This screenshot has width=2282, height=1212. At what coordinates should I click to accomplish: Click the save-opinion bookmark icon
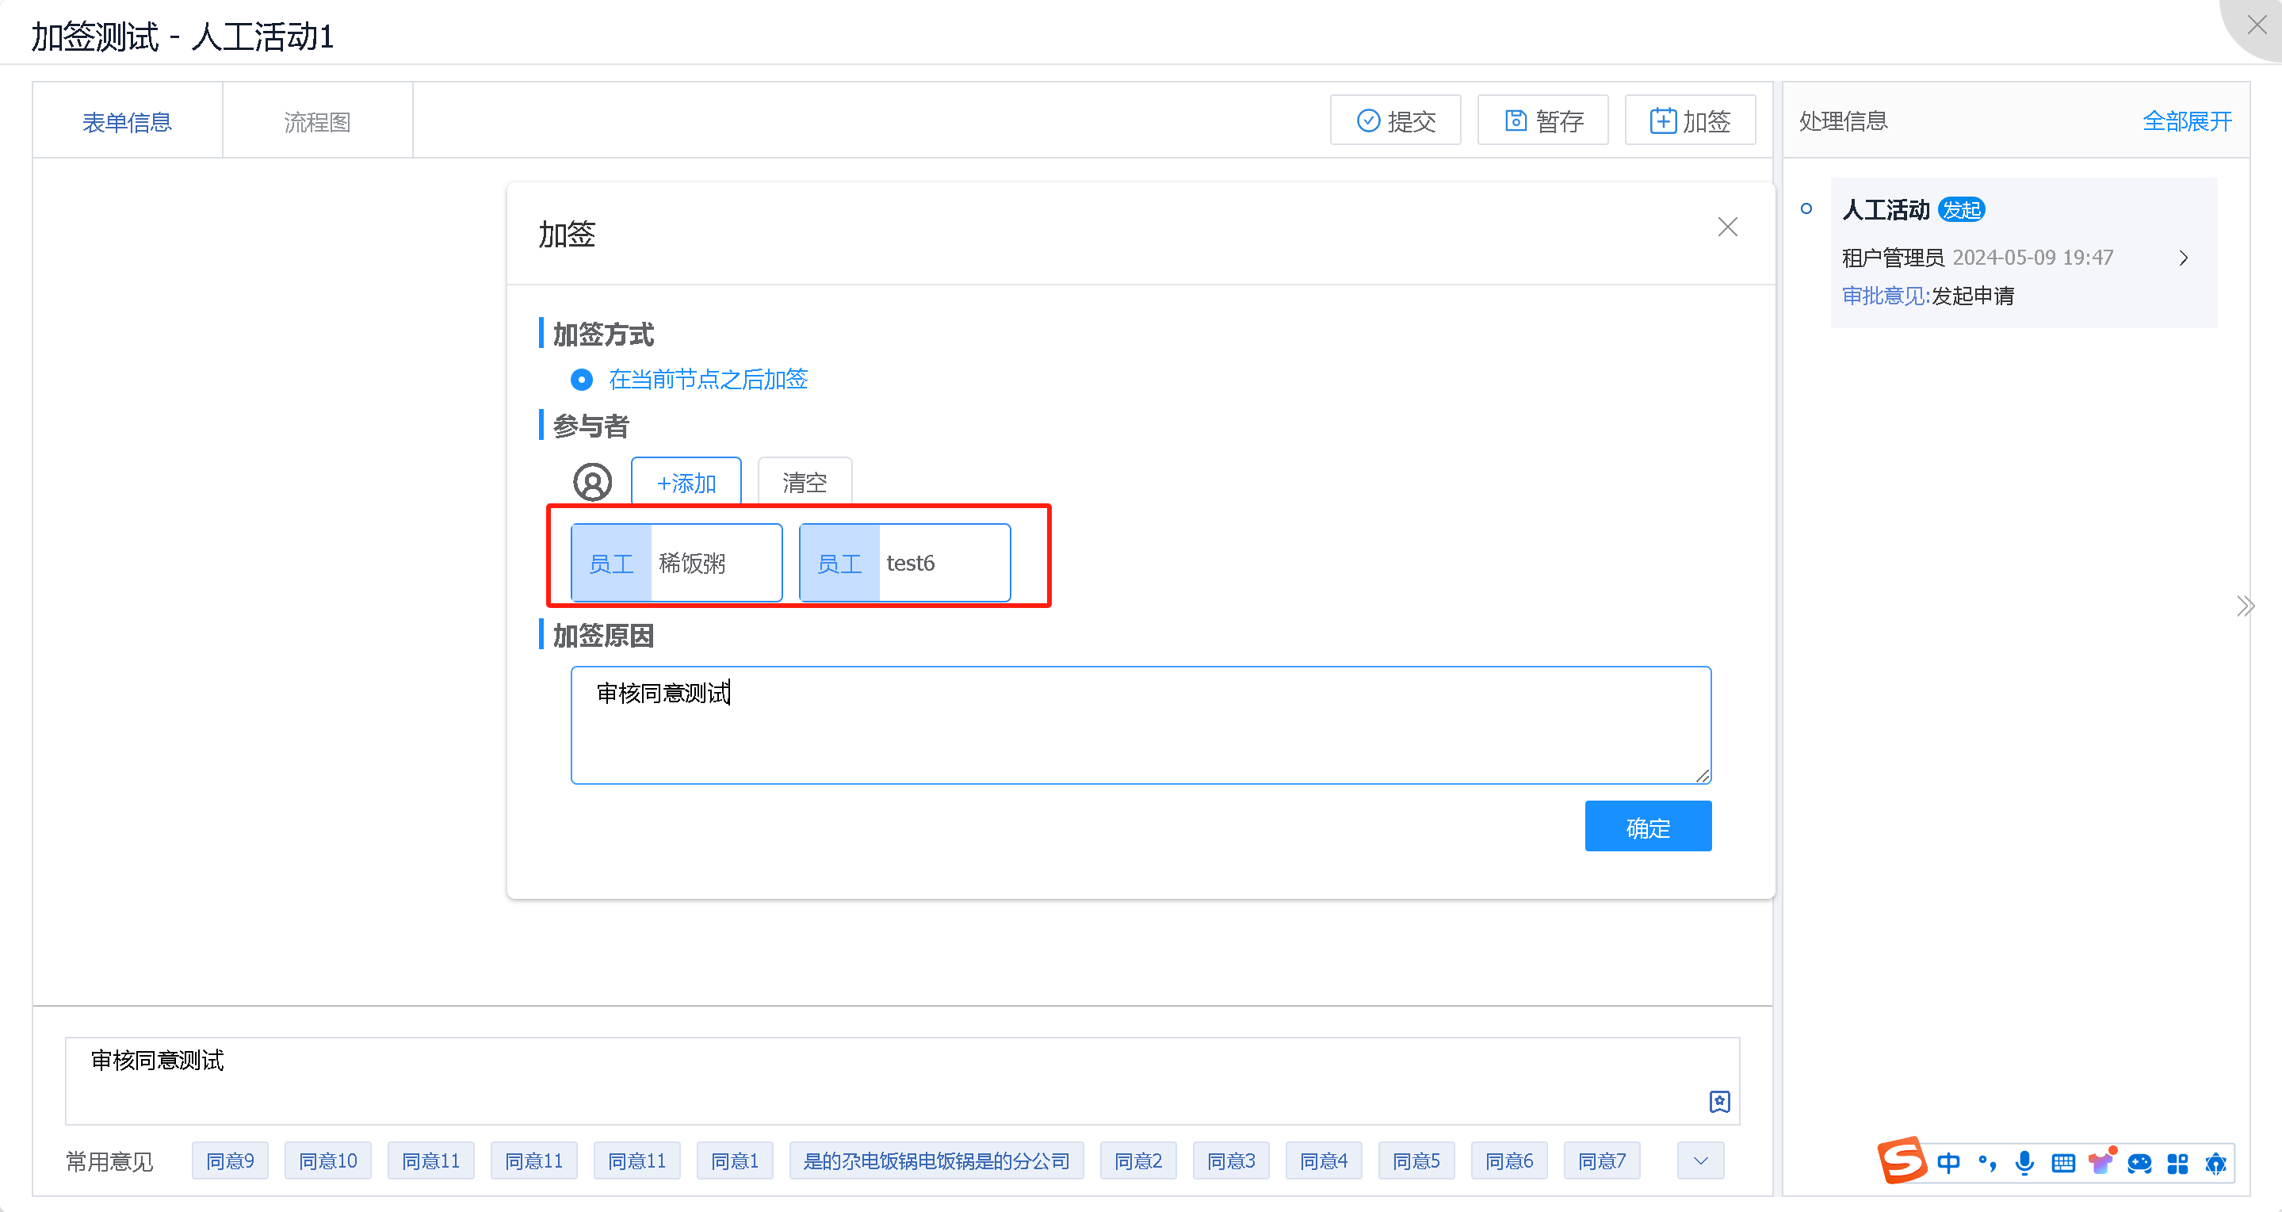click(x=1718, y=1100)
